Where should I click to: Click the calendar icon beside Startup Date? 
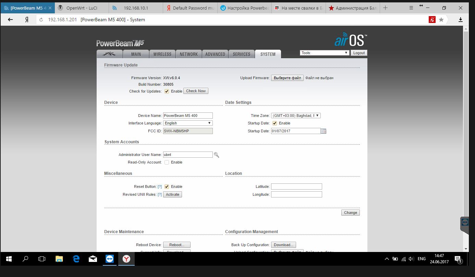point(324,131)
